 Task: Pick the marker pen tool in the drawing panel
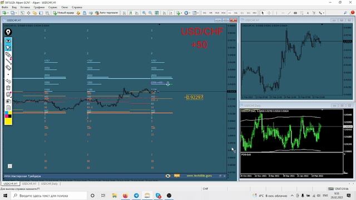click(x=8, y=54)
